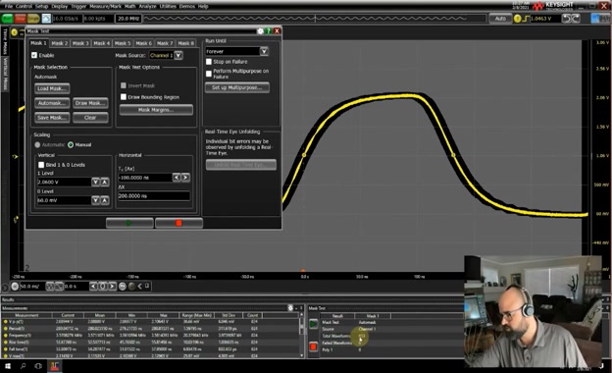Shift horizontal position right with arrow button
Screen dimensions: 612x373
tap(112, 287)
